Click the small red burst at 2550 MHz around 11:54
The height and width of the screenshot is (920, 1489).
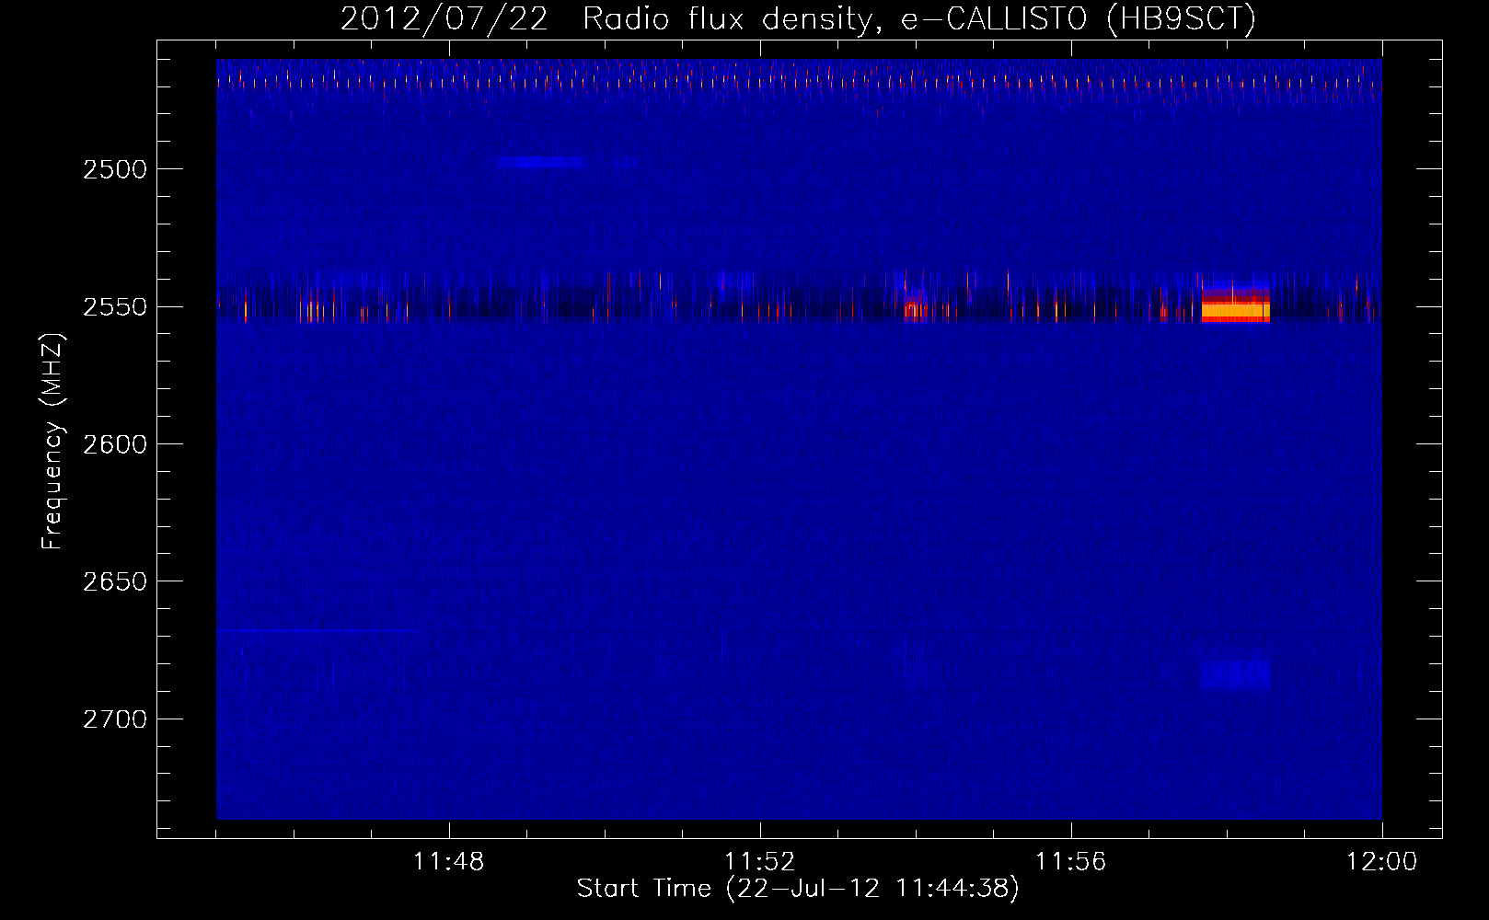pyautogui.click(x=914, y=307)
